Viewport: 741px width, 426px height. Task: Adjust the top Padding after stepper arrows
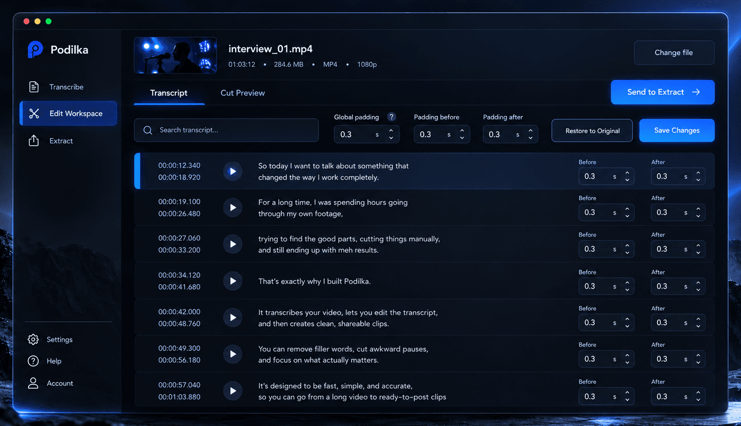click(x=531, y=134)
